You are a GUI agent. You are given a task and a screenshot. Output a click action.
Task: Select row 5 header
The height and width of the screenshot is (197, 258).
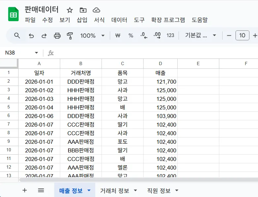(9, 107)
